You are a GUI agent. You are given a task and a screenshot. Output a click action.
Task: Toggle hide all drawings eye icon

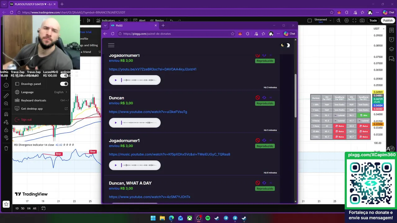pos(6,138)
